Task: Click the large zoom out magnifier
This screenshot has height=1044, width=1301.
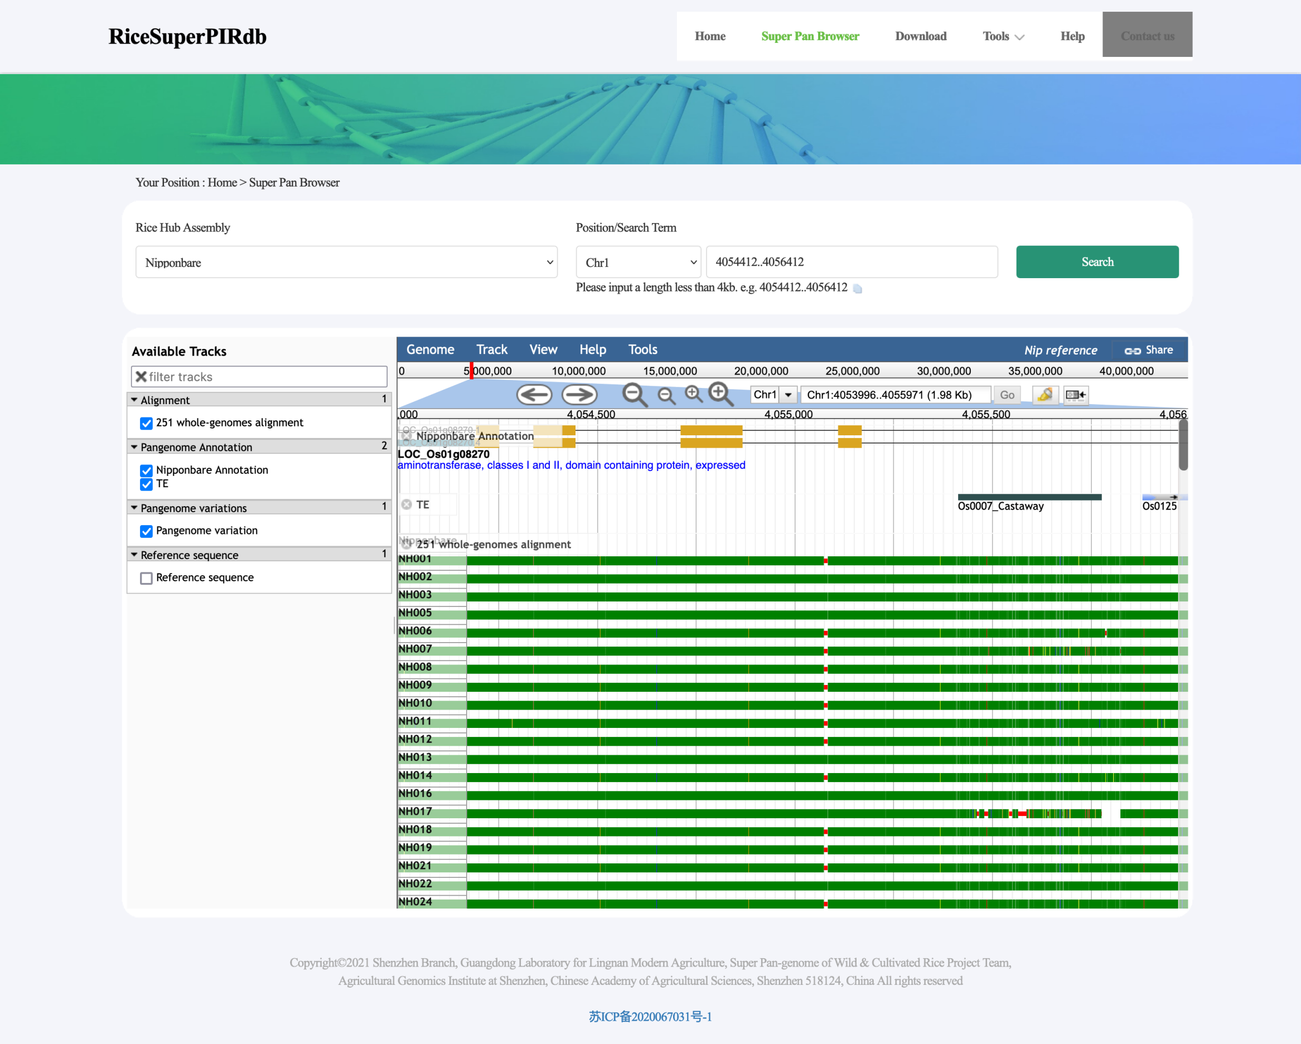Action: [634, 395]
